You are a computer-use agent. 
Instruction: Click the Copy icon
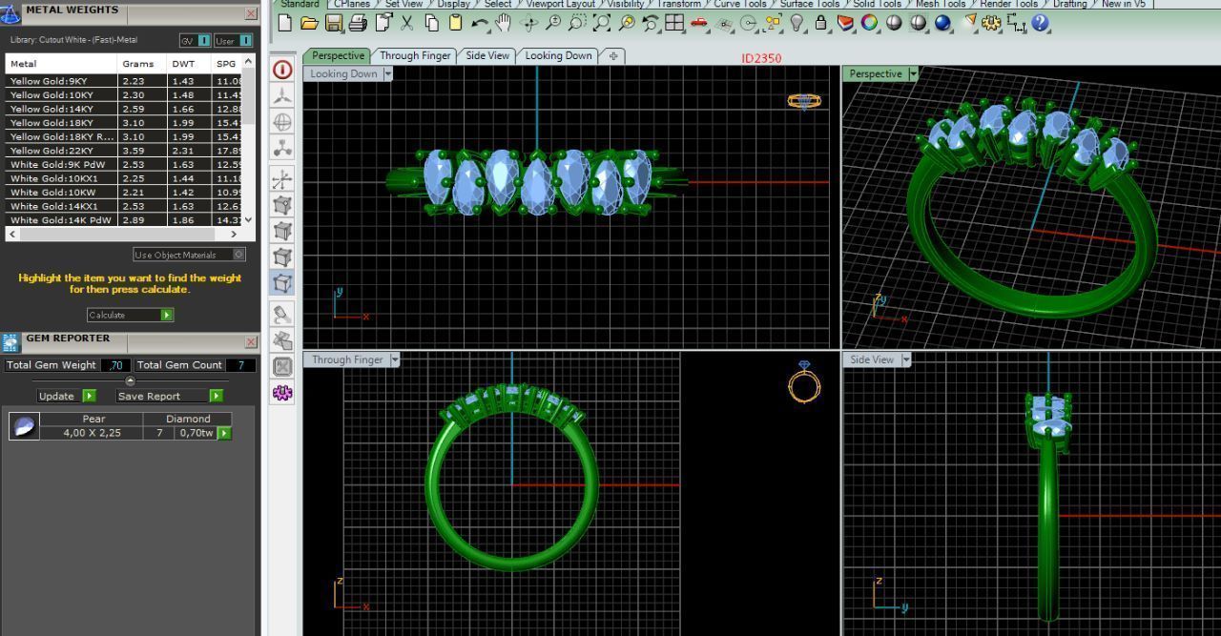pyautogui.click(x=432, y=23)
